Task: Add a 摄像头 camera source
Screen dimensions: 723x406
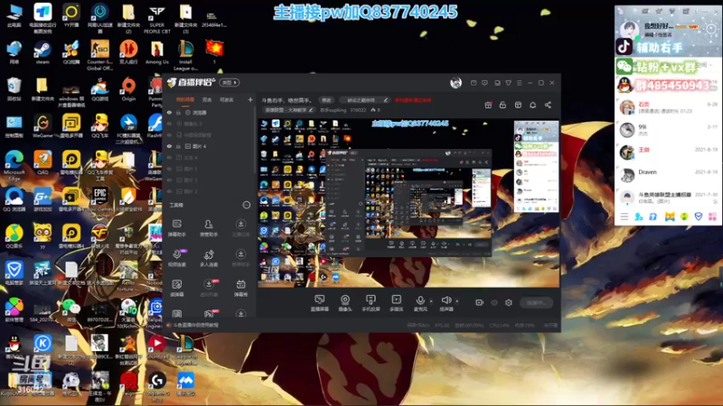Action: point(345,303)
